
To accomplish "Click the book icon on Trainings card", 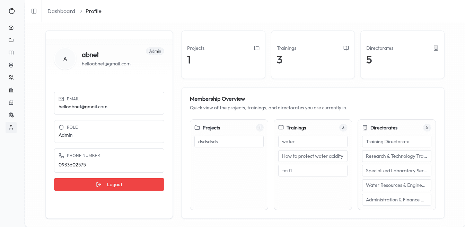I will (x=346, y=48).
